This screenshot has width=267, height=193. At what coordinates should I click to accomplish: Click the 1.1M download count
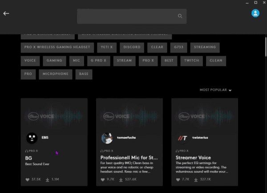[55, 179]
